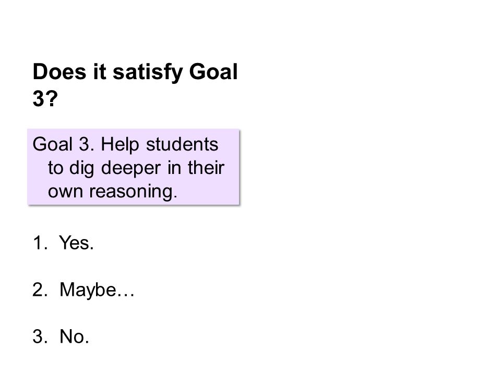This screenshot has height=375, width=501.
Task: Click the '3?' on the title's second line
Action: [45, 98]
